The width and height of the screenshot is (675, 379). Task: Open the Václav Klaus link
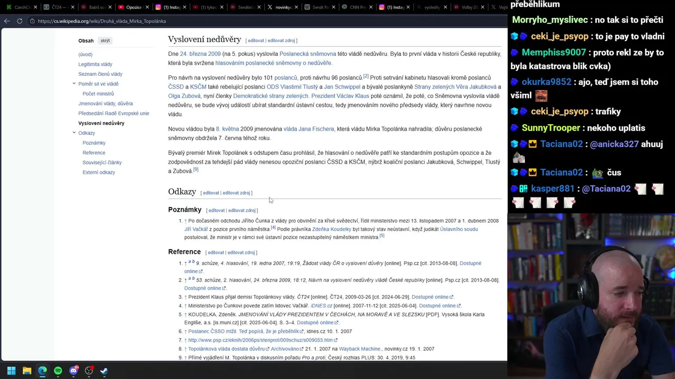point(352,96)
